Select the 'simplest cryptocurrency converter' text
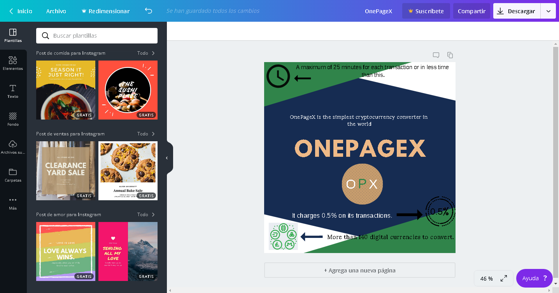 [359, 120]
